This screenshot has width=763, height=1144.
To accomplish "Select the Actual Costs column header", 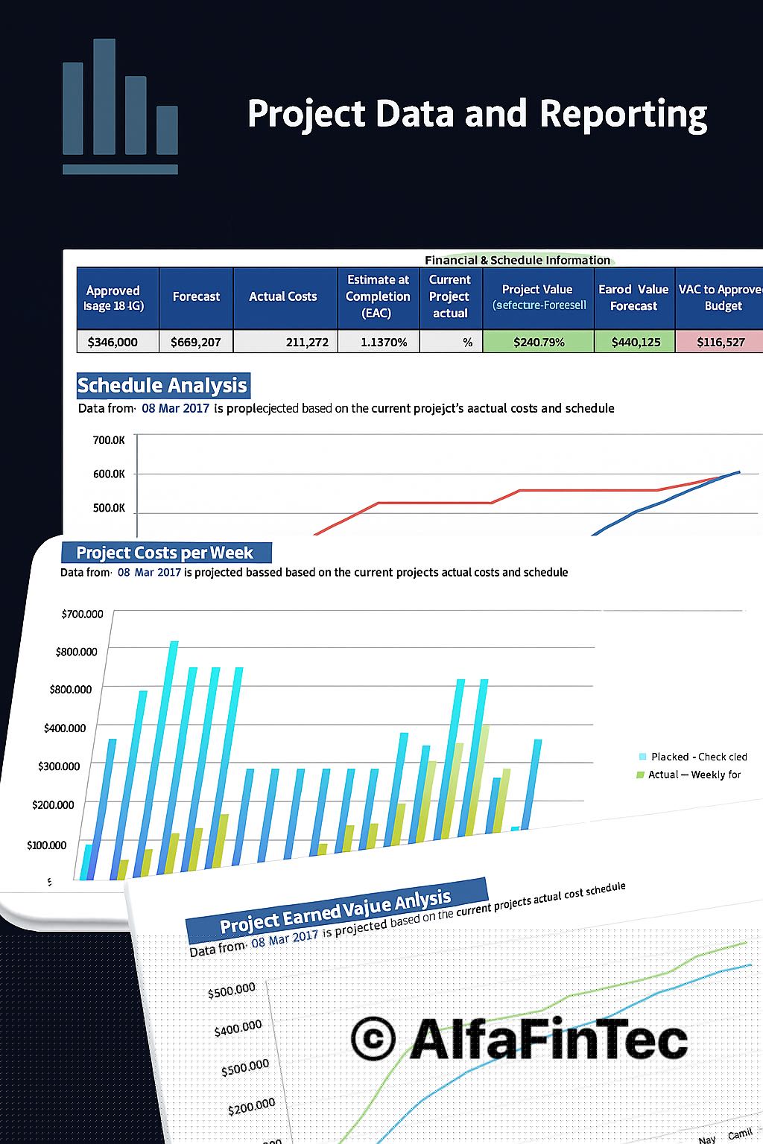I will point(282,296).
